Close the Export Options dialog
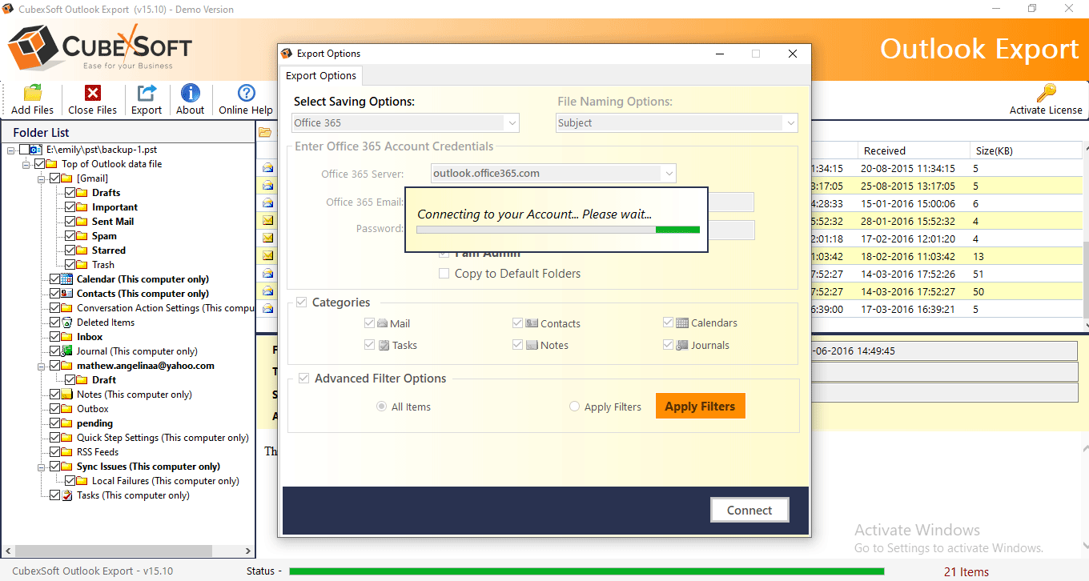1089x581 pixels. click(x=793, y=54)
